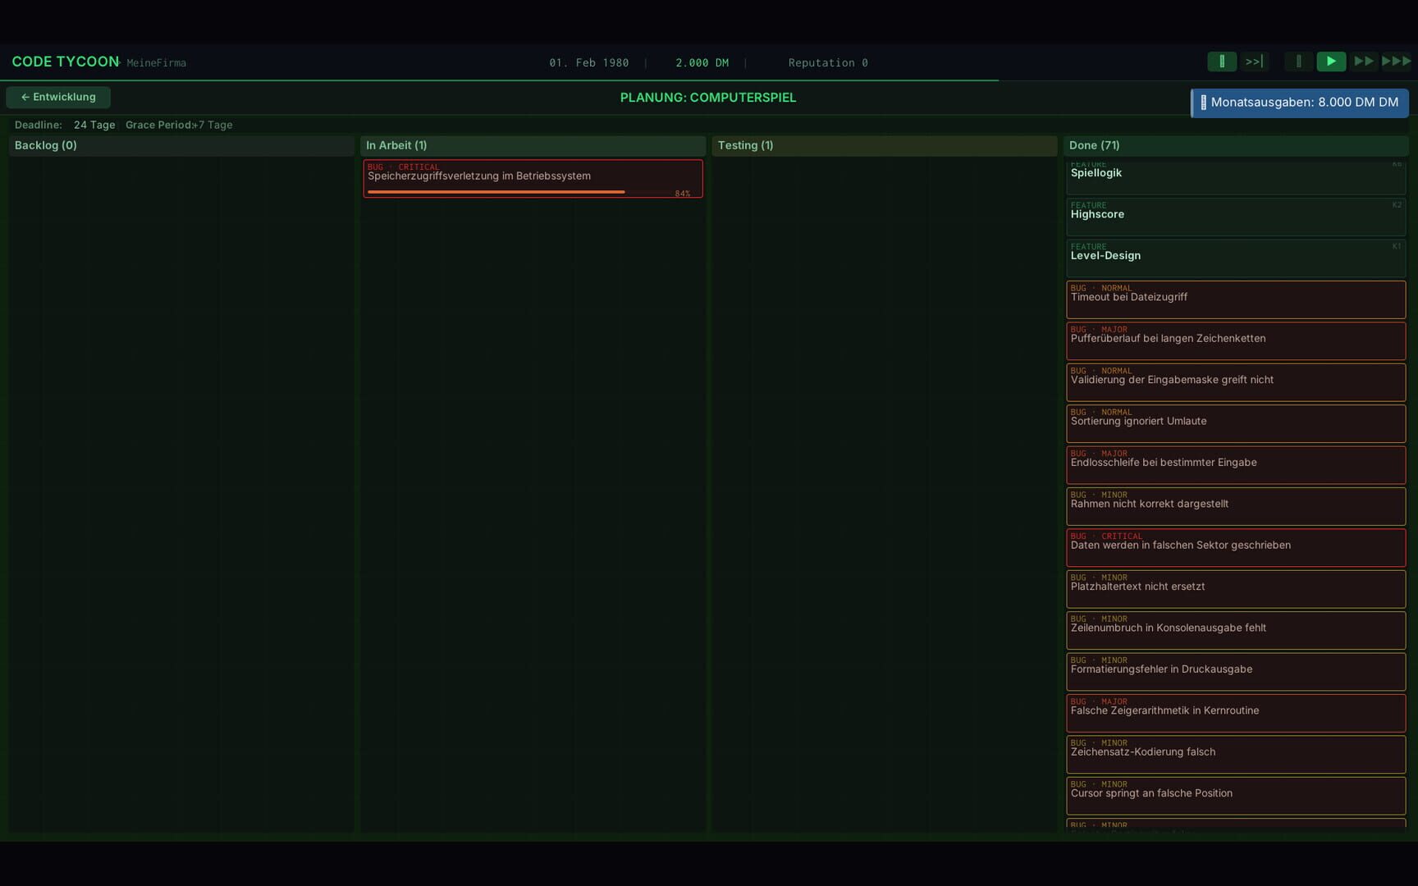Click the CODE TYCOON logo
Screen dimensions: 1418x886
[65, 62]
